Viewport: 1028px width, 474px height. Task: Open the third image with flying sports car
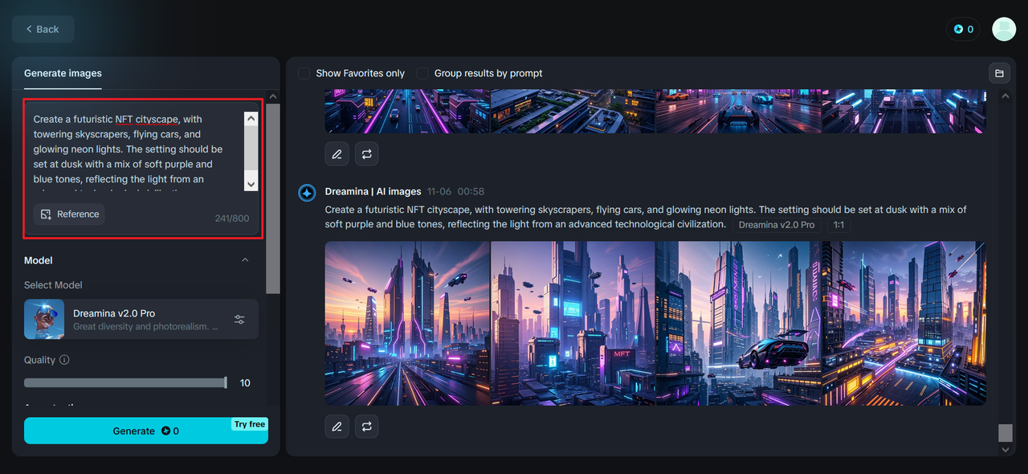[x=738, y=323]
